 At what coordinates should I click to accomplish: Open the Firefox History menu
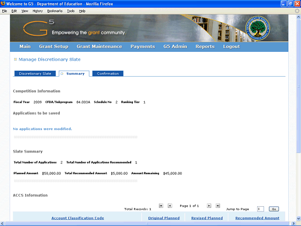click(38, 11)
